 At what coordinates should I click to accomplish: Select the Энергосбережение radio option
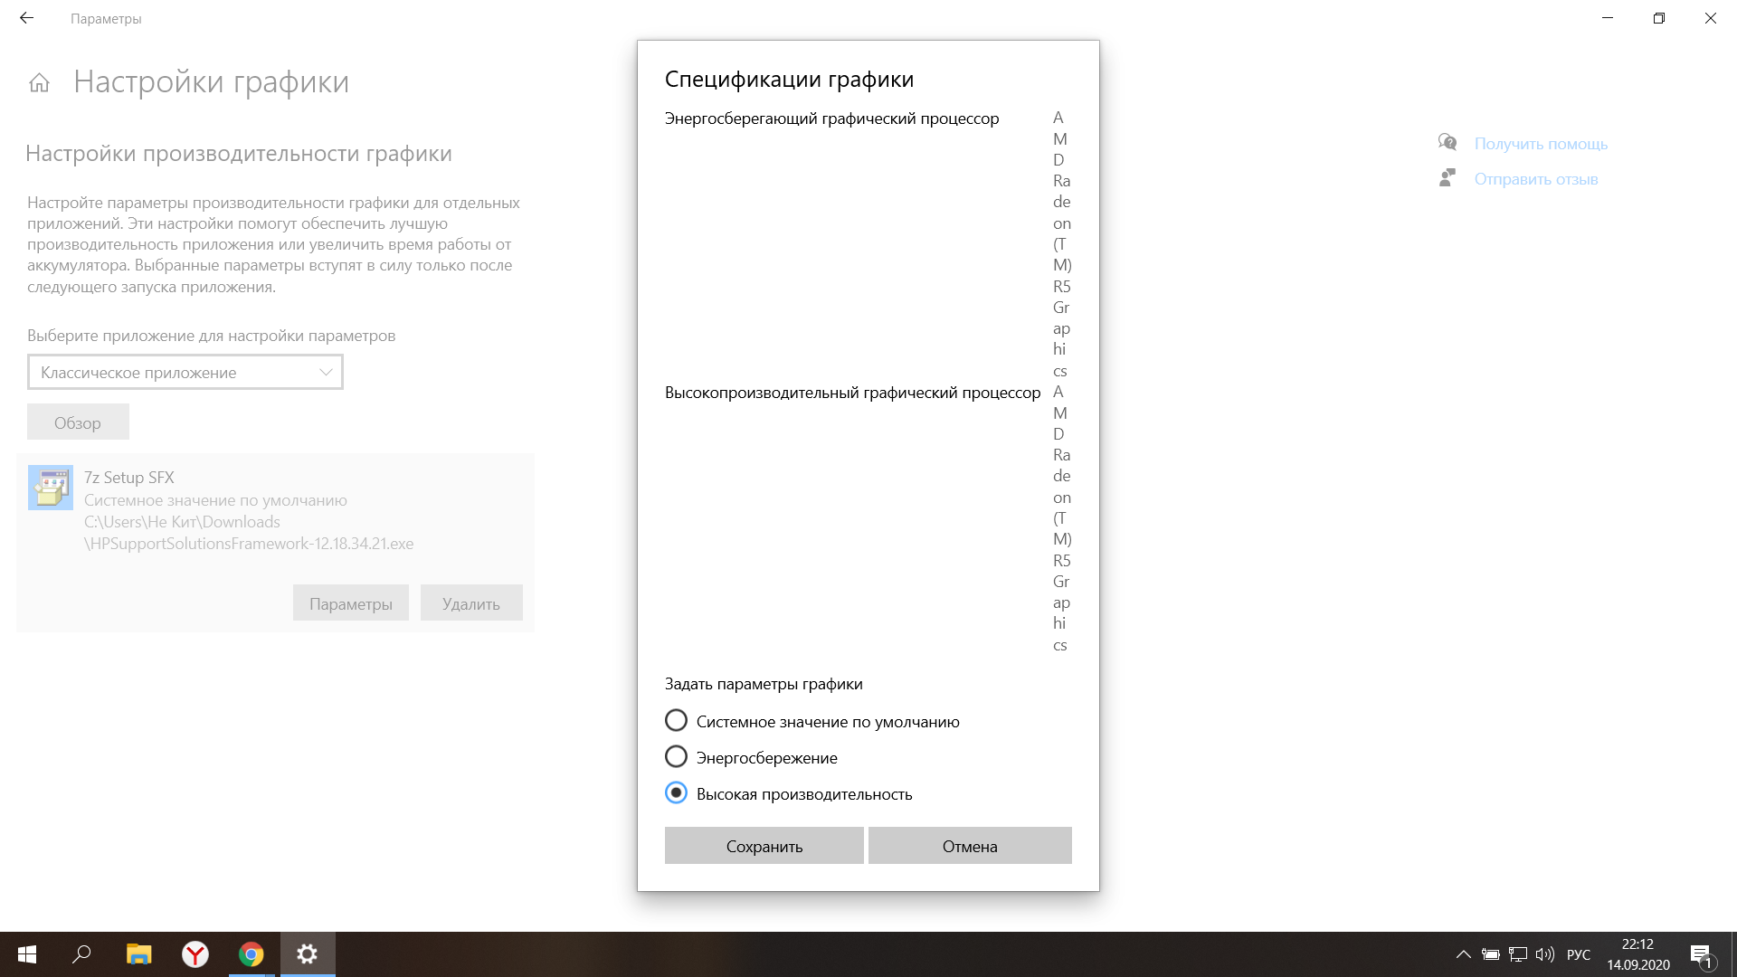(676, 757)
